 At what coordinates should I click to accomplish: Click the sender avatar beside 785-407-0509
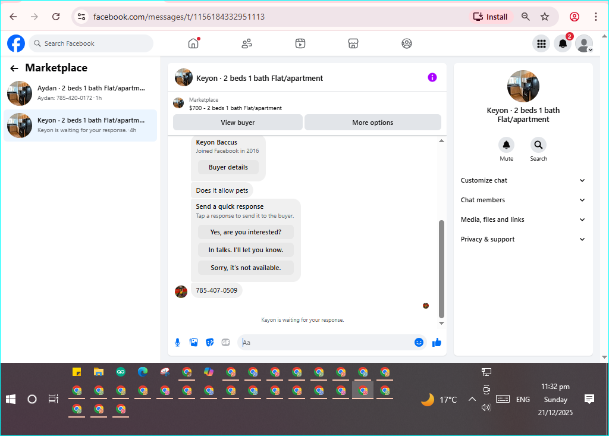click(181, 291)
